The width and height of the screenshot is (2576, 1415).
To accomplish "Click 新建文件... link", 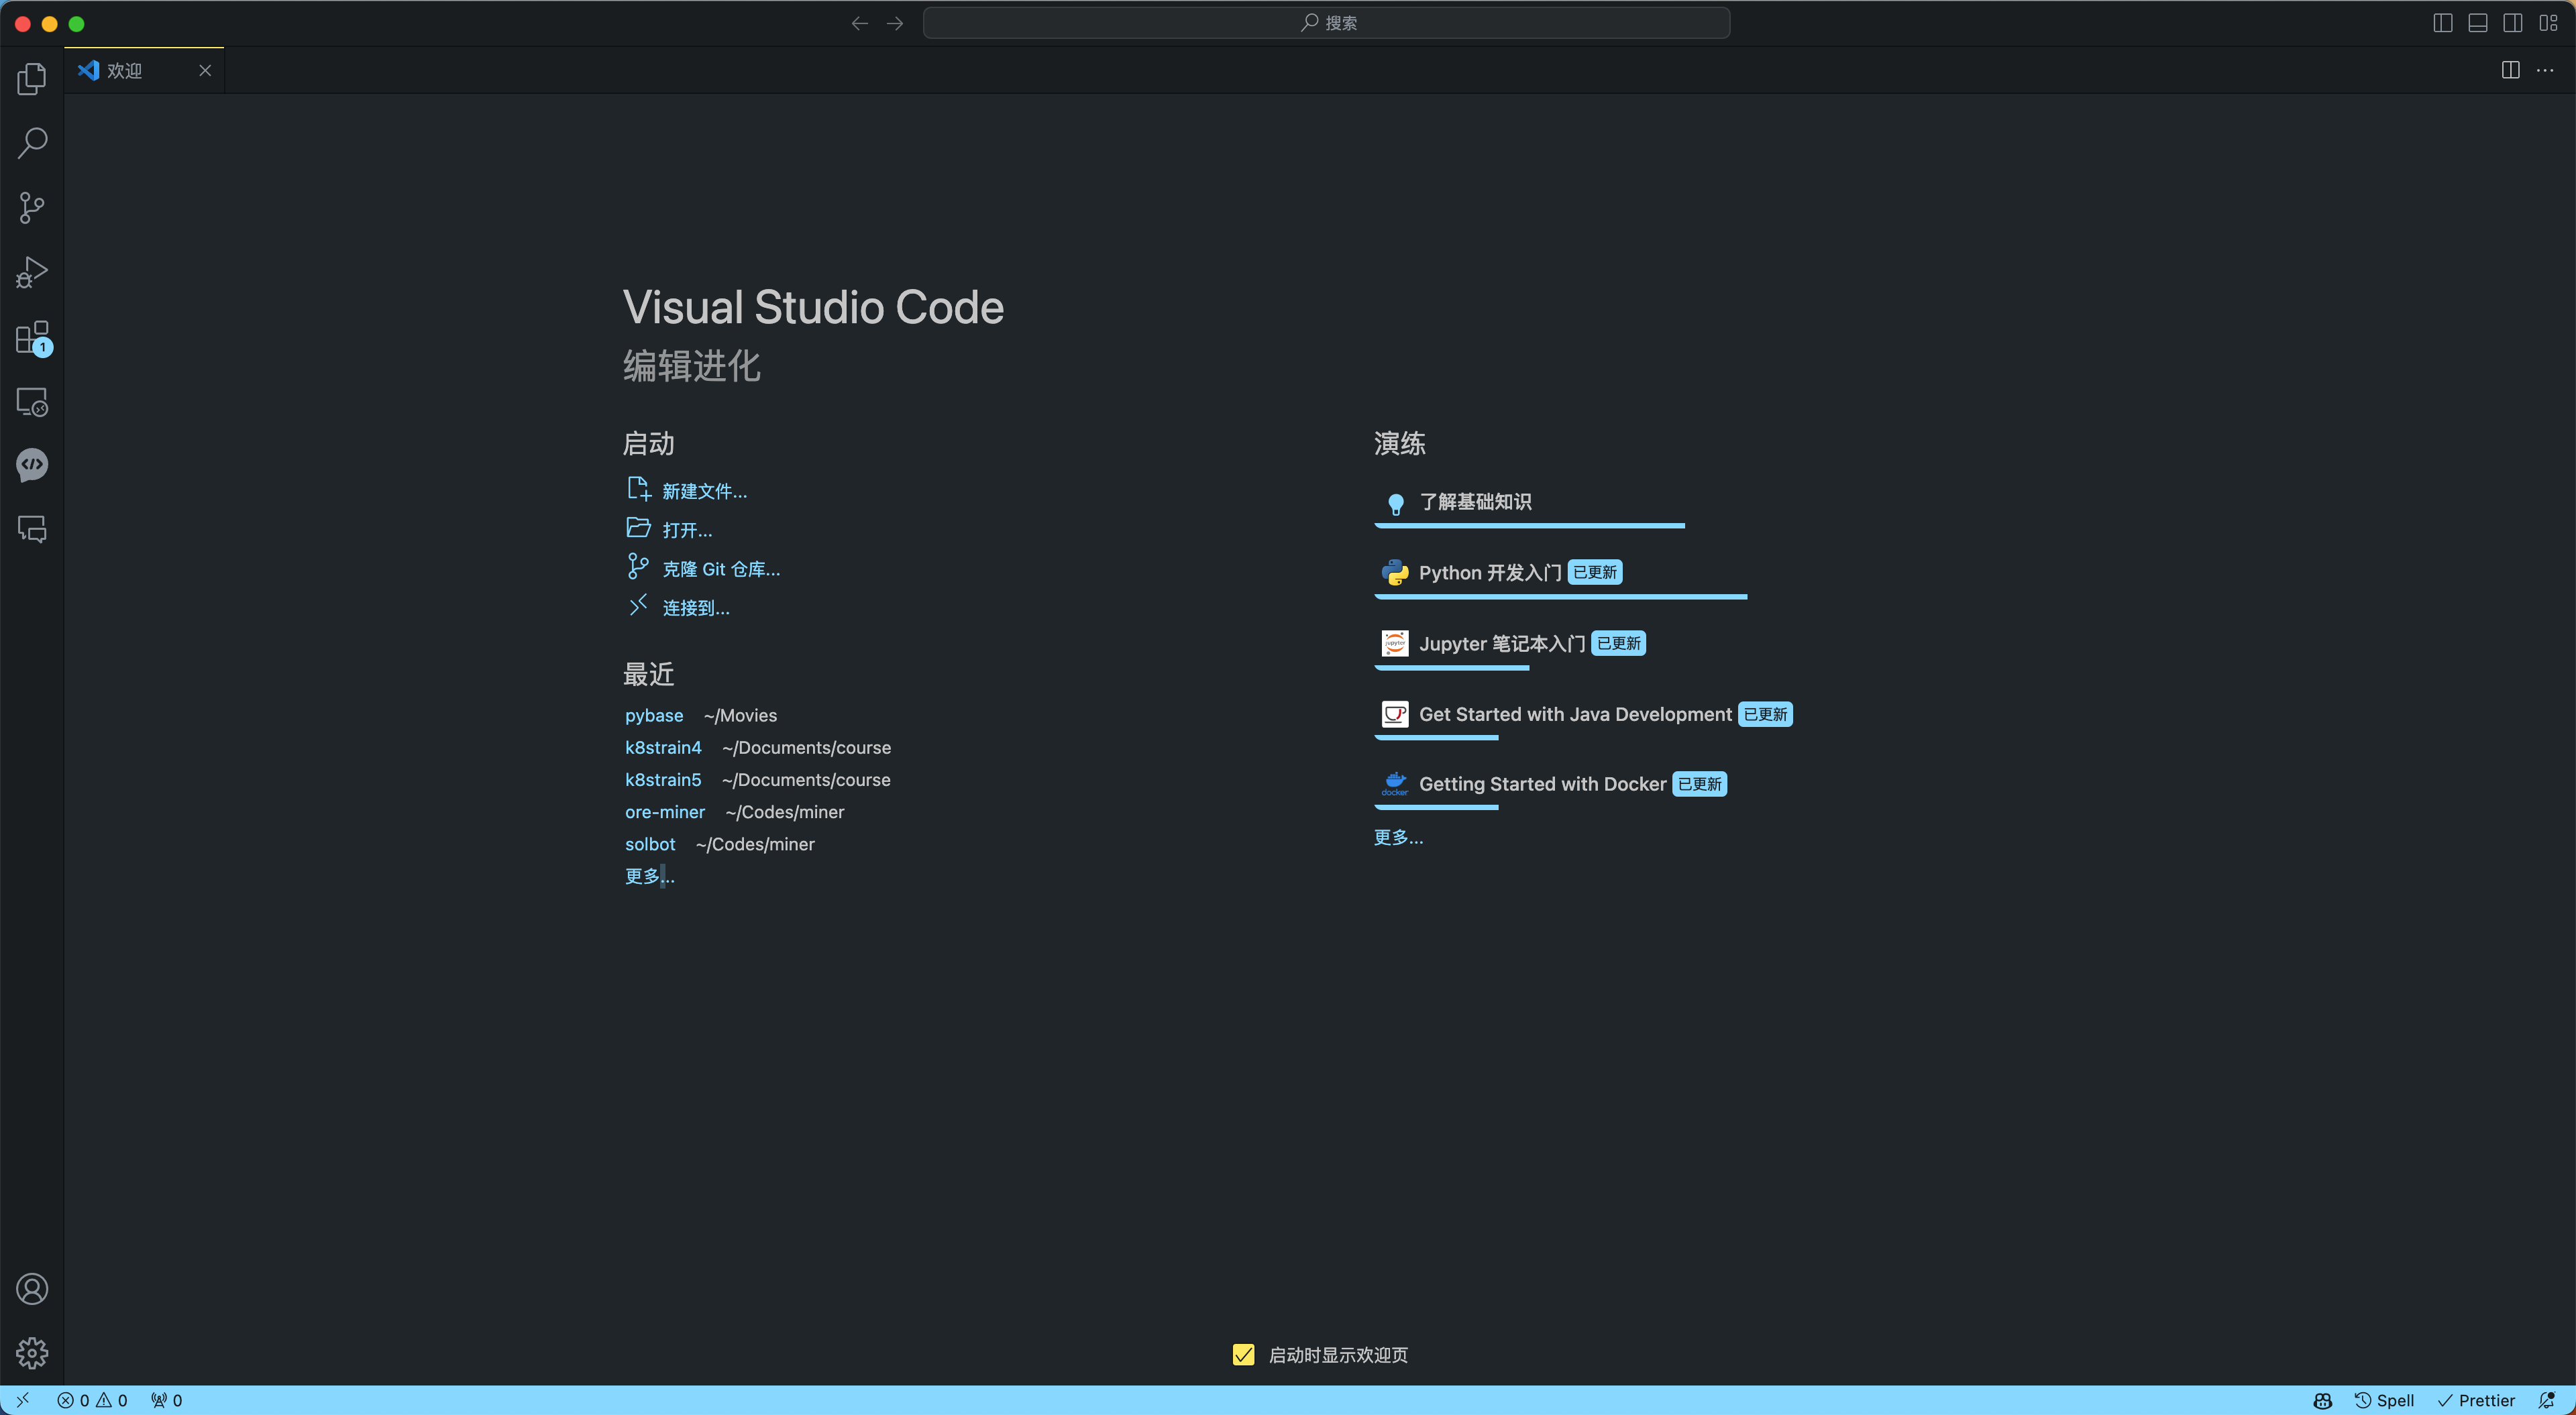I will pyautogui.click(x=704, y=491).
